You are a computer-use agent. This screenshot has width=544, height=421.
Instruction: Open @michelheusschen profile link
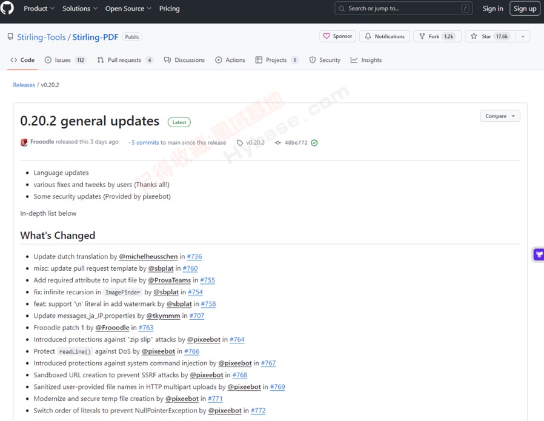point(148,257)
